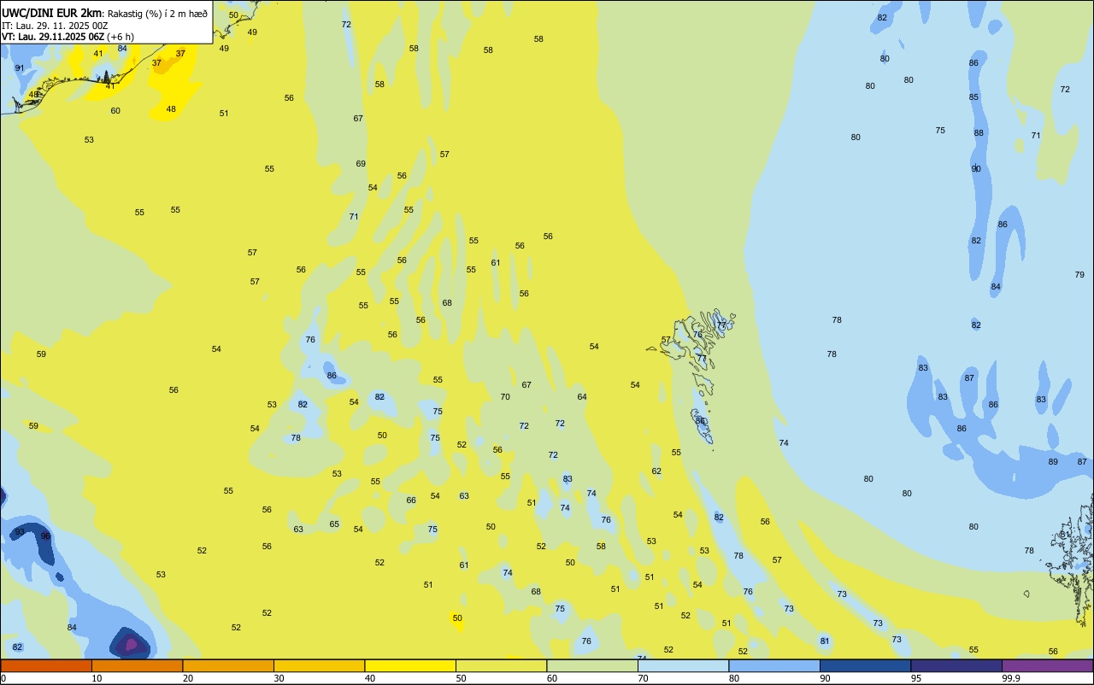1094x685 pixels.
Task: Click the 50–60 pale yellow legend segment
Action: pyautogui.click(x=501, y=666)
